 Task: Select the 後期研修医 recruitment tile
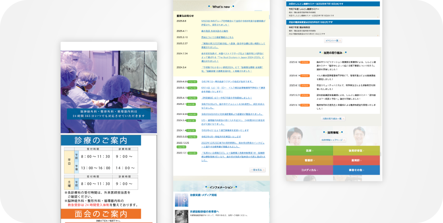coord(356,151)
